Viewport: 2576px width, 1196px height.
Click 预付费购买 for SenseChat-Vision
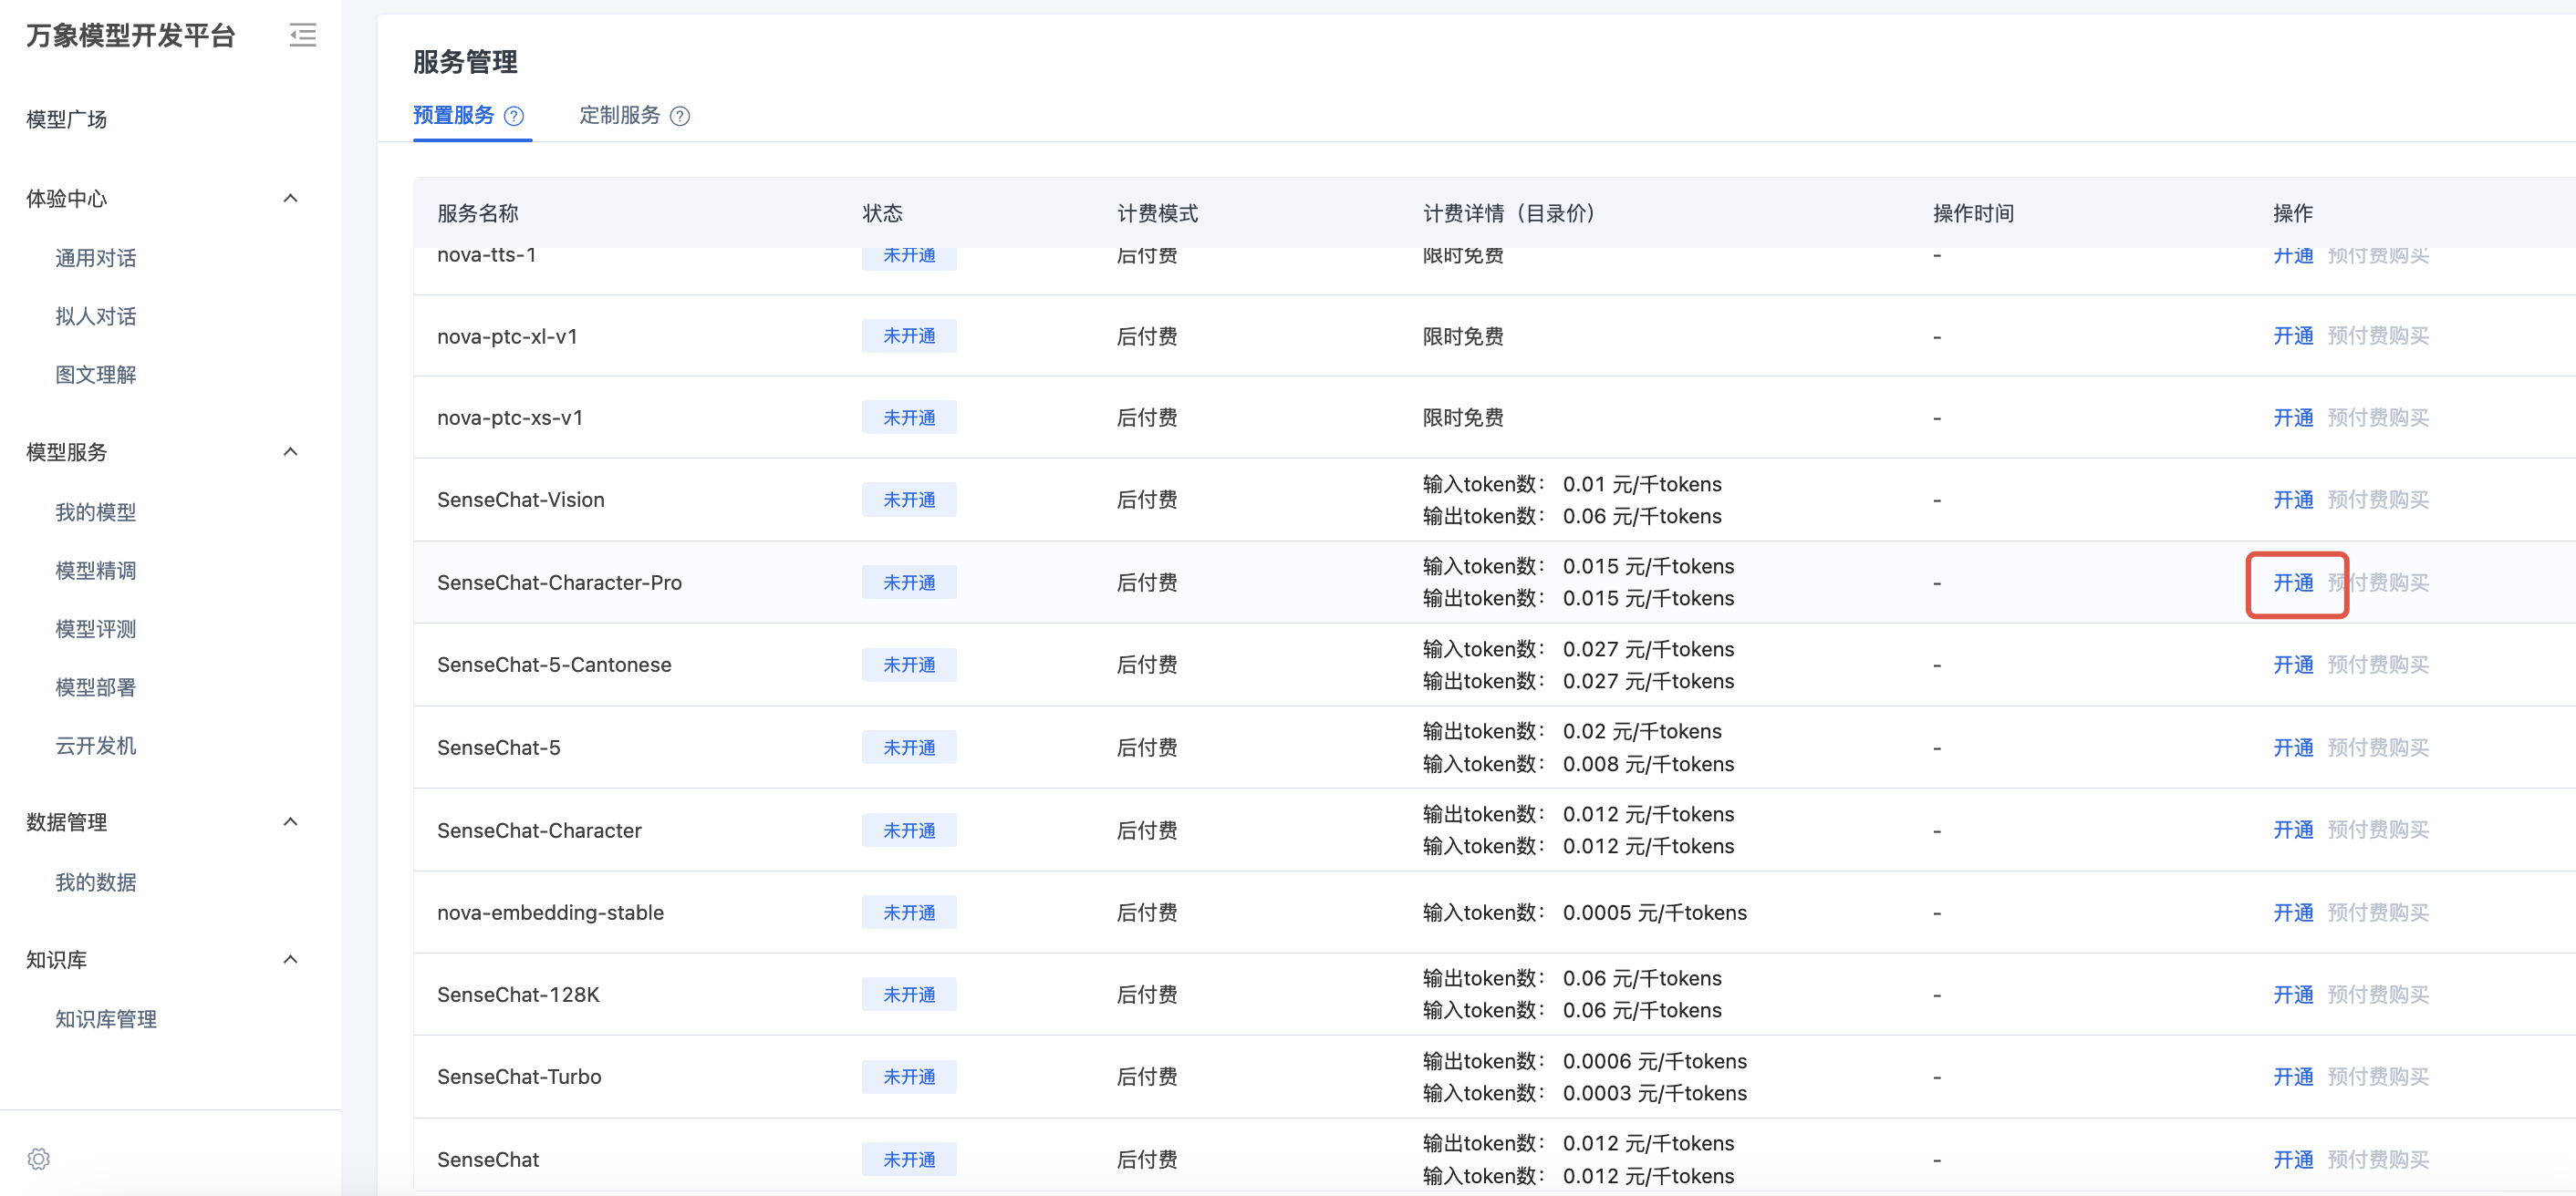pyautogui.click(x=2378, y=500)
